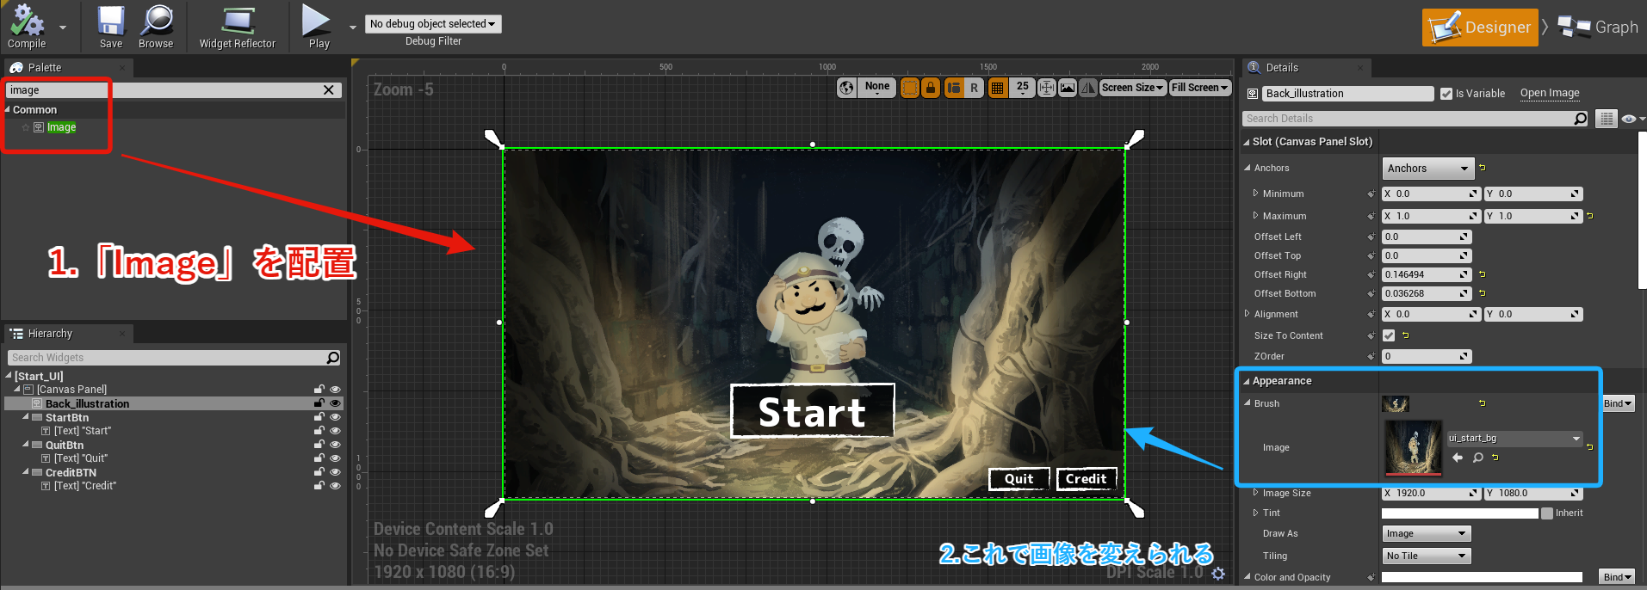Open the Widget Reflector

238,27
